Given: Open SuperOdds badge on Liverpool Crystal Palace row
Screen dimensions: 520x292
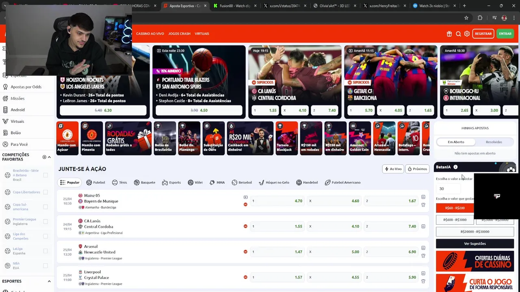Looking at the screenshot, I should (245, 277).
